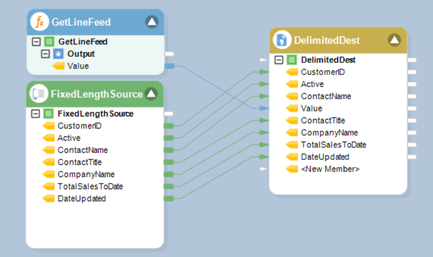Click the GetLineFeed function fx icon
Screen dimensions: 433x257
[x=40, y=22]
